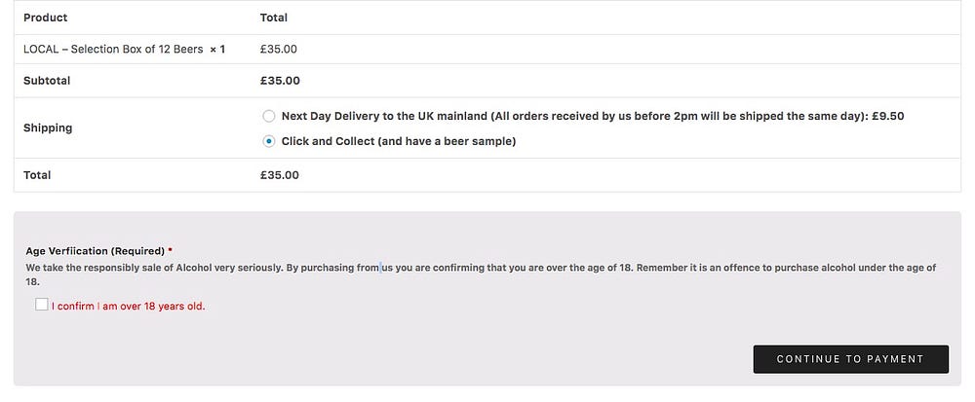Click the Total label in the bottom row
The width and height of the screenshot is (975, 402).
37,175
